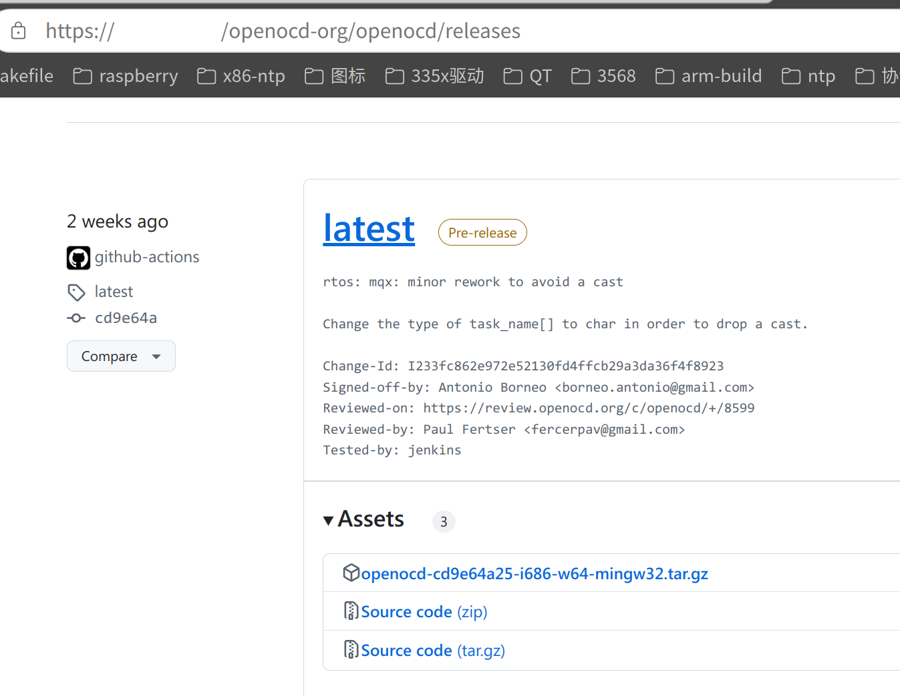
Task: Click the Assets count badge 3
Action: [x=444, y=521]
